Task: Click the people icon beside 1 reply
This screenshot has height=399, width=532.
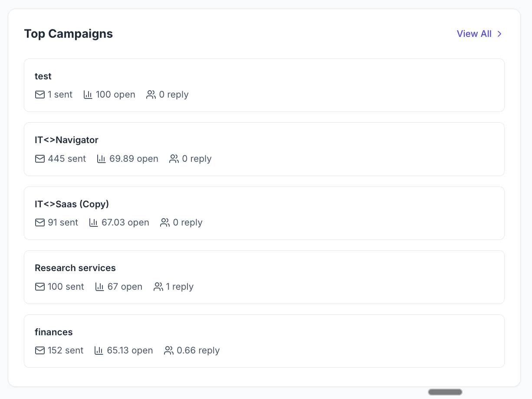Action: pyautogui.click(x=158, y=287)
